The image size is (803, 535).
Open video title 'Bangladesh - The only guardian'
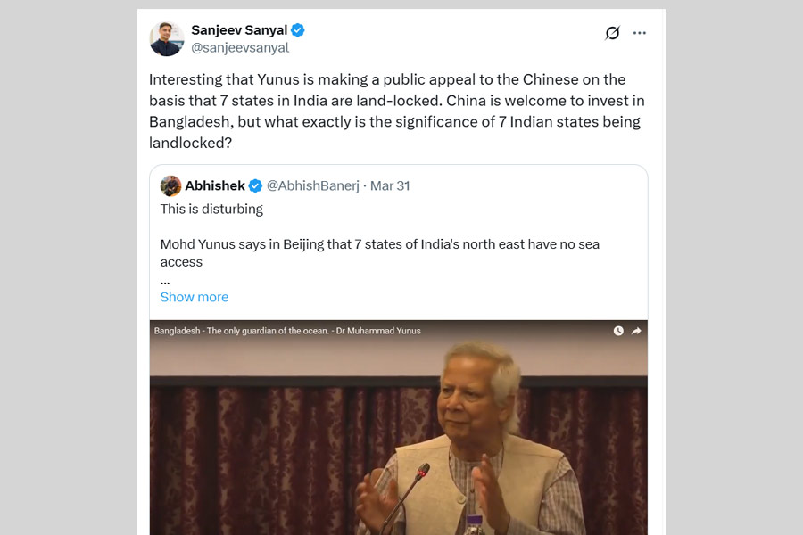tap(287, 331)
